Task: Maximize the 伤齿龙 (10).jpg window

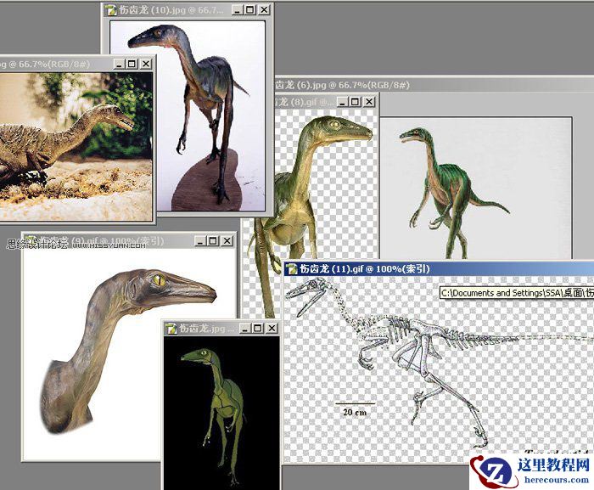Action: coord(250,10)
